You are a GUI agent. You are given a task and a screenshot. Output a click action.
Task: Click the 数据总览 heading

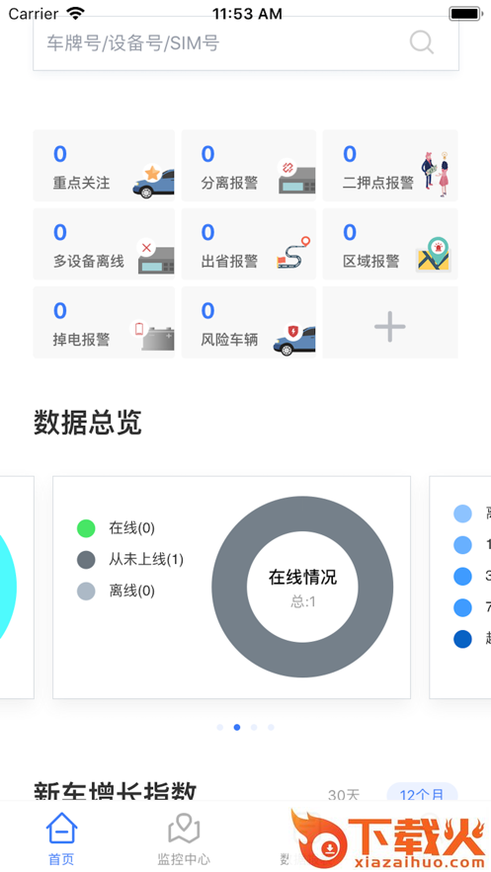pyautogui.click(x=88, y=423)
